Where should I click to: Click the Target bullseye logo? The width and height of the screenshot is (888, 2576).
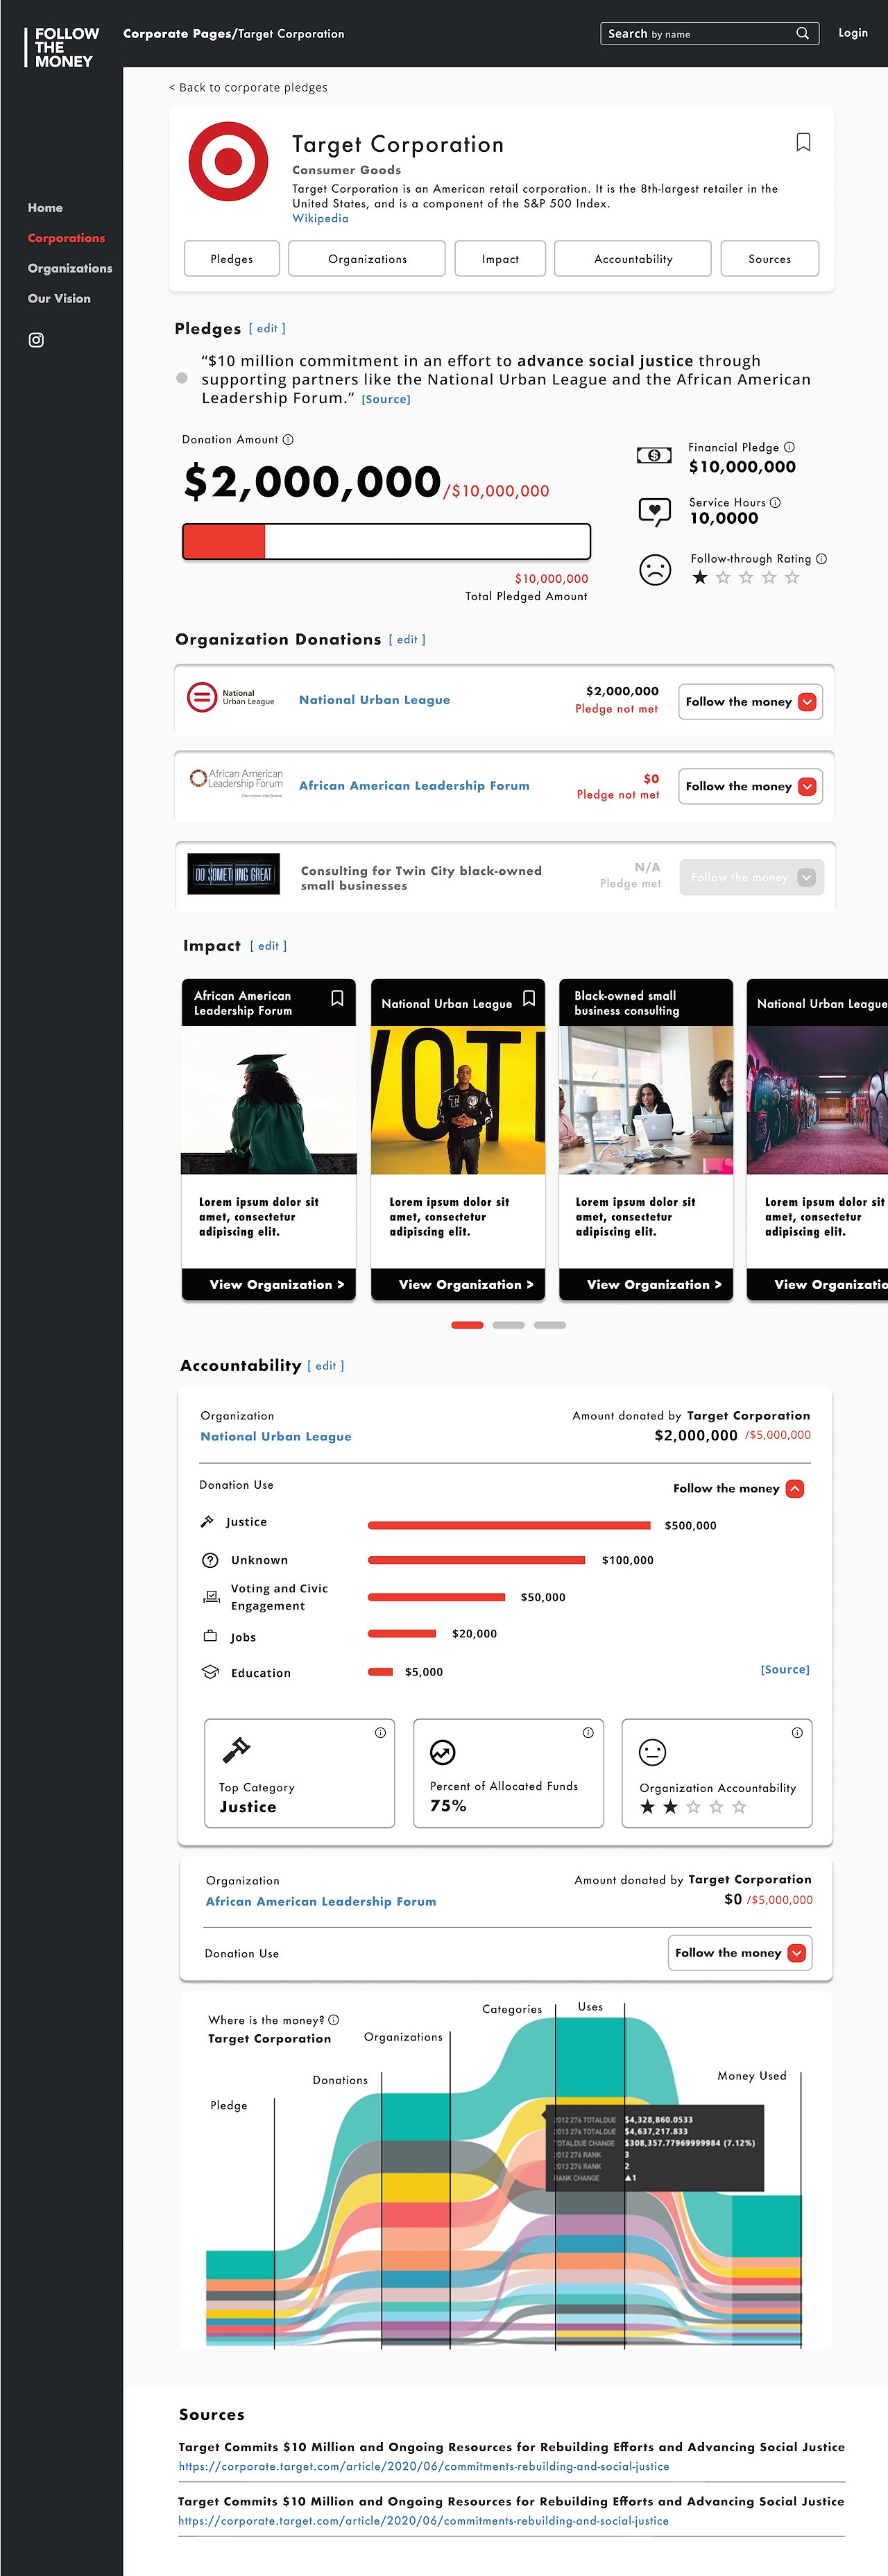click(228, 161)
